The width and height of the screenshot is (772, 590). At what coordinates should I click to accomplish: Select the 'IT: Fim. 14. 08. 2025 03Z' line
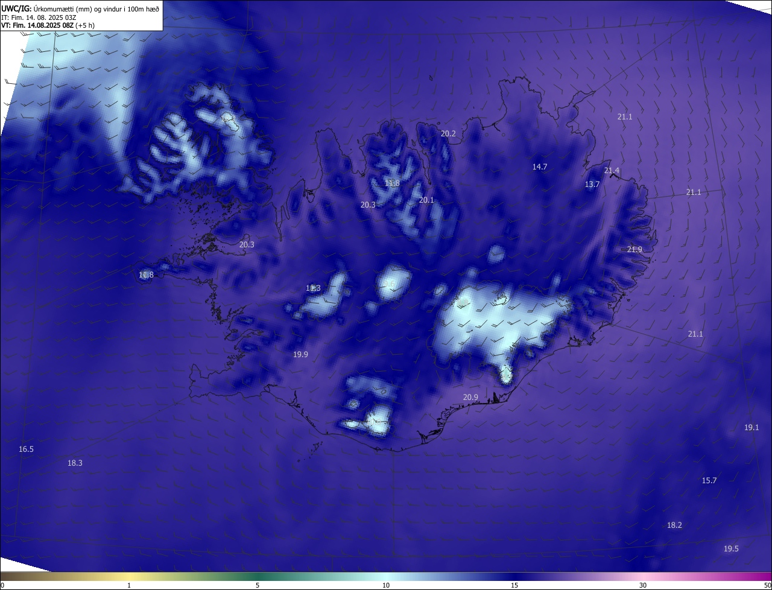click(39, 17)
